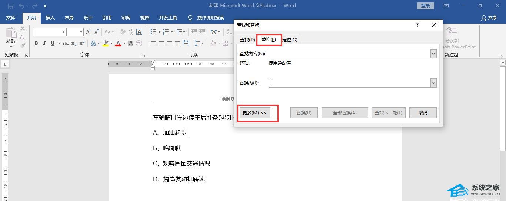The height and width of the screenshot is (201, 506).
Task: Expand the Replace with dropdown arrow
Action: coord(433,83)
